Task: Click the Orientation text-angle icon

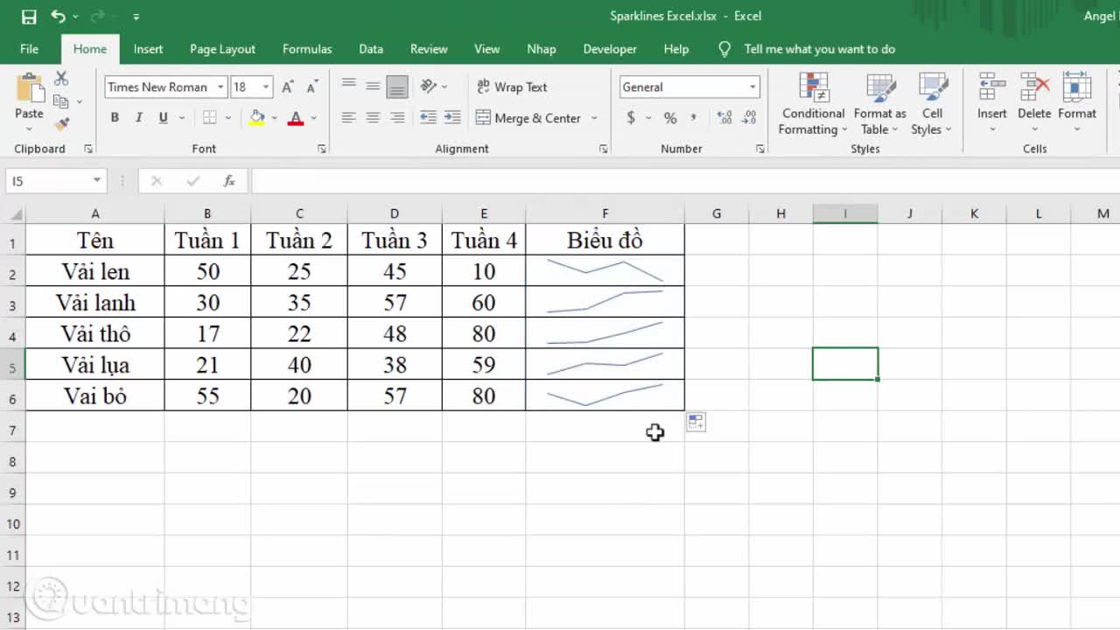Action: tap(429, 86)
